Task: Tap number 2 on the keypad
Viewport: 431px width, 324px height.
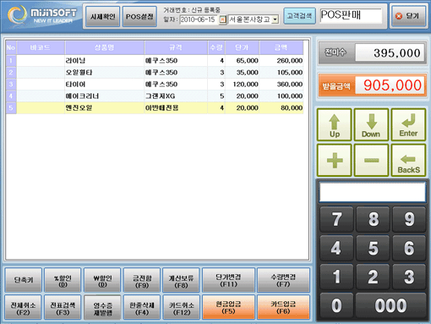Action: click(x=373, y=277)
